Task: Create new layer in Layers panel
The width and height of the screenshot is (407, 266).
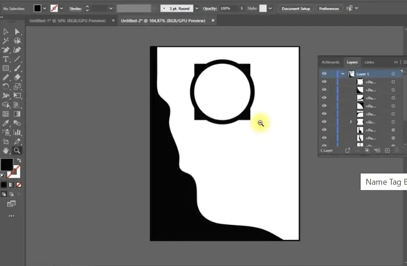Action: [387, 151]
